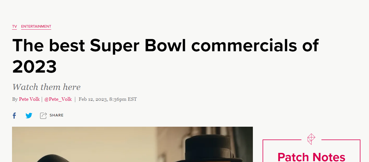The height and width of the screenshot is (162, 369).
Task: Click the "By" byline label
Action: coord(15,99)
